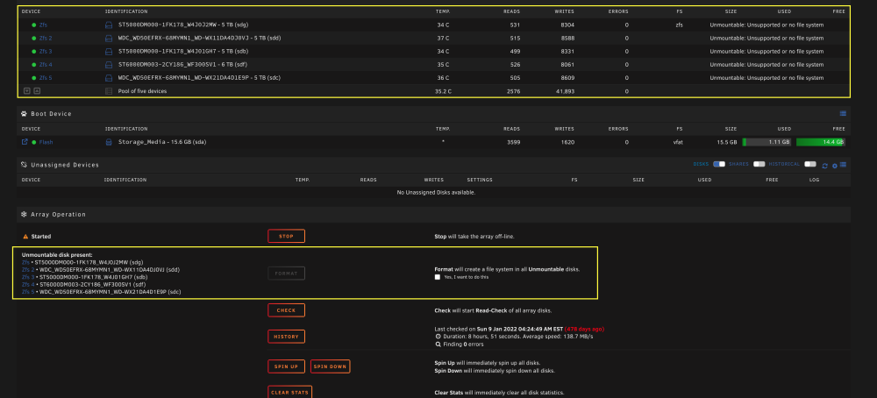Click the USB drive icon beside Storage_Media

coord(109,142)
